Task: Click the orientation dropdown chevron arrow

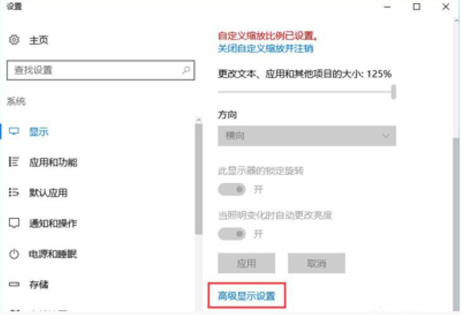Action: 386,136
